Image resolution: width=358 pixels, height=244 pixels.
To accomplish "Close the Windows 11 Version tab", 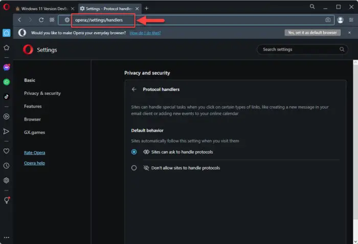I will click(73, 9).
